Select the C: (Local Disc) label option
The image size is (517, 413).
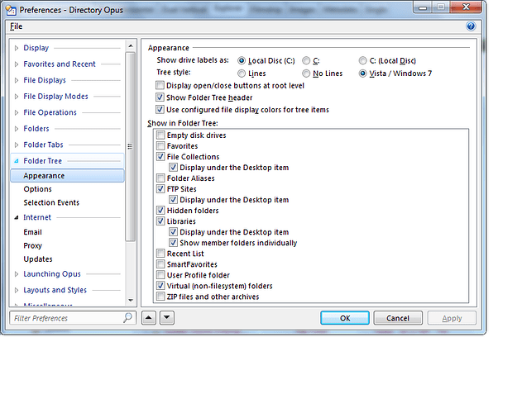point(362,60)
